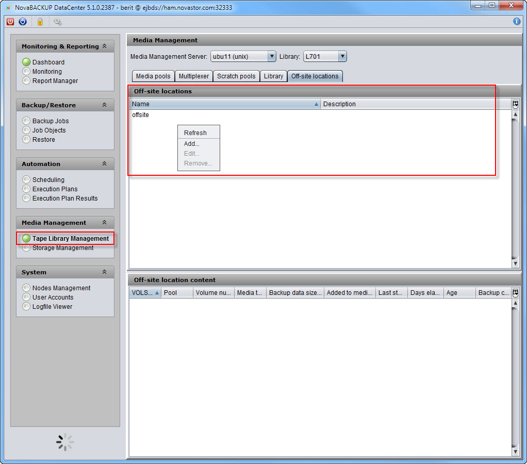
Task: Click up arrow of content table scrollbar
Action: click(515, 303)
